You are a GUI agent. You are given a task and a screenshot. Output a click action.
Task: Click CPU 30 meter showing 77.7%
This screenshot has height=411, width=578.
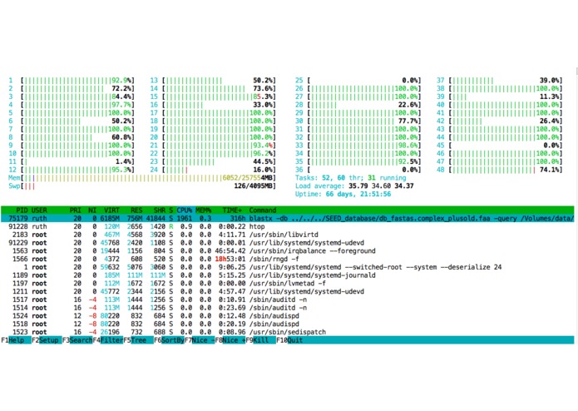click(358, 121)
